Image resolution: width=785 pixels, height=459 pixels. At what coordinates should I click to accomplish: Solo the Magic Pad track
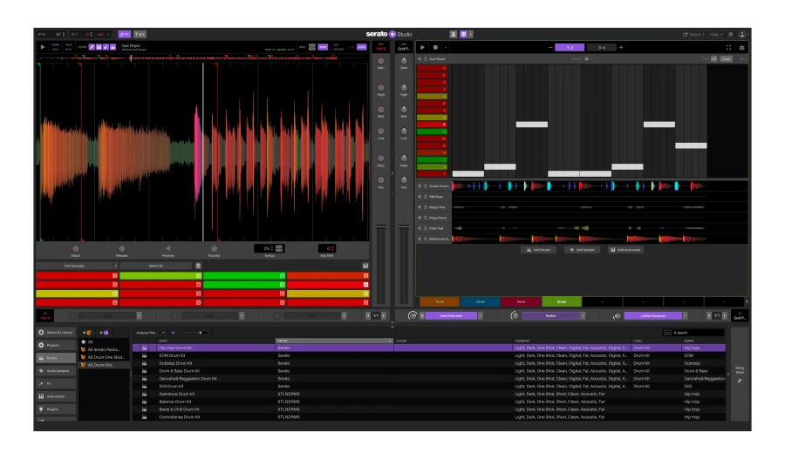[x=426, y=207]
